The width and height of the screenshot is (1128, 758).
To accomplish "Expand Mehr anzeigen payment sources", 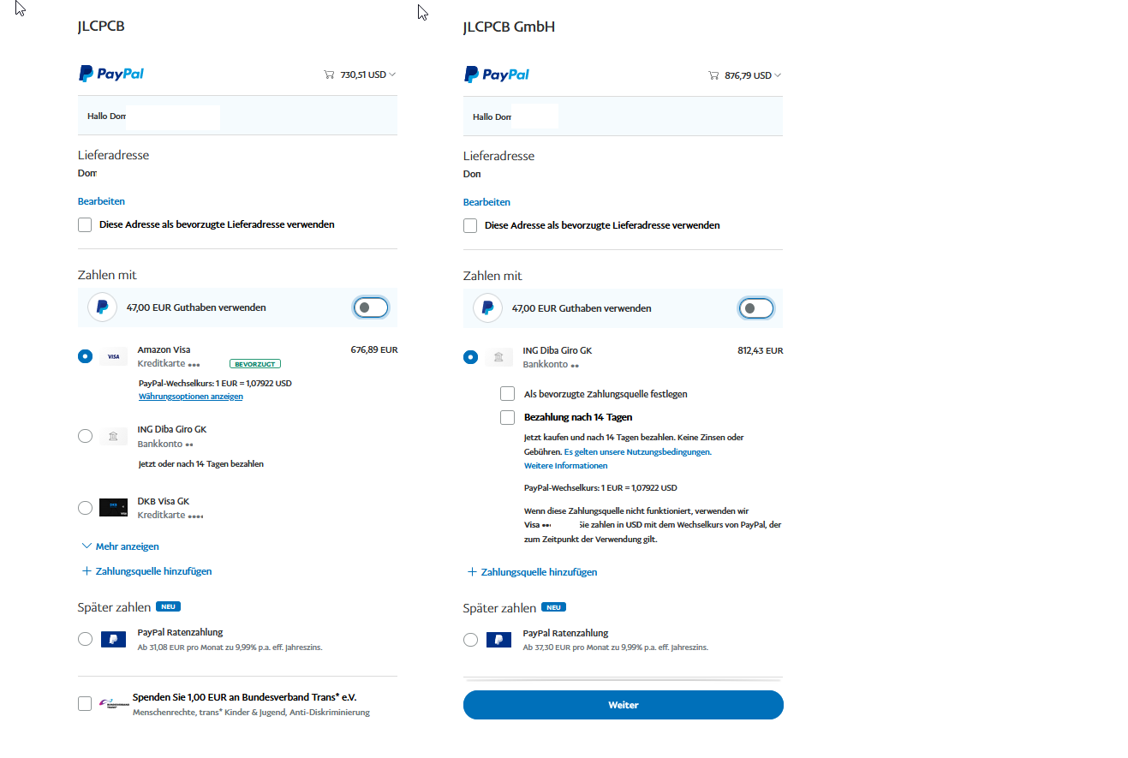I will coord(120,546).
